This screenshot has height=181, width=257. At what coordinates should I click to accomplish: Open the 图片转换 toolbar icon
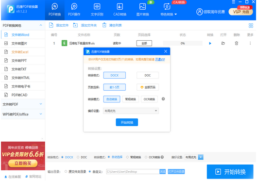coord(143,10)
